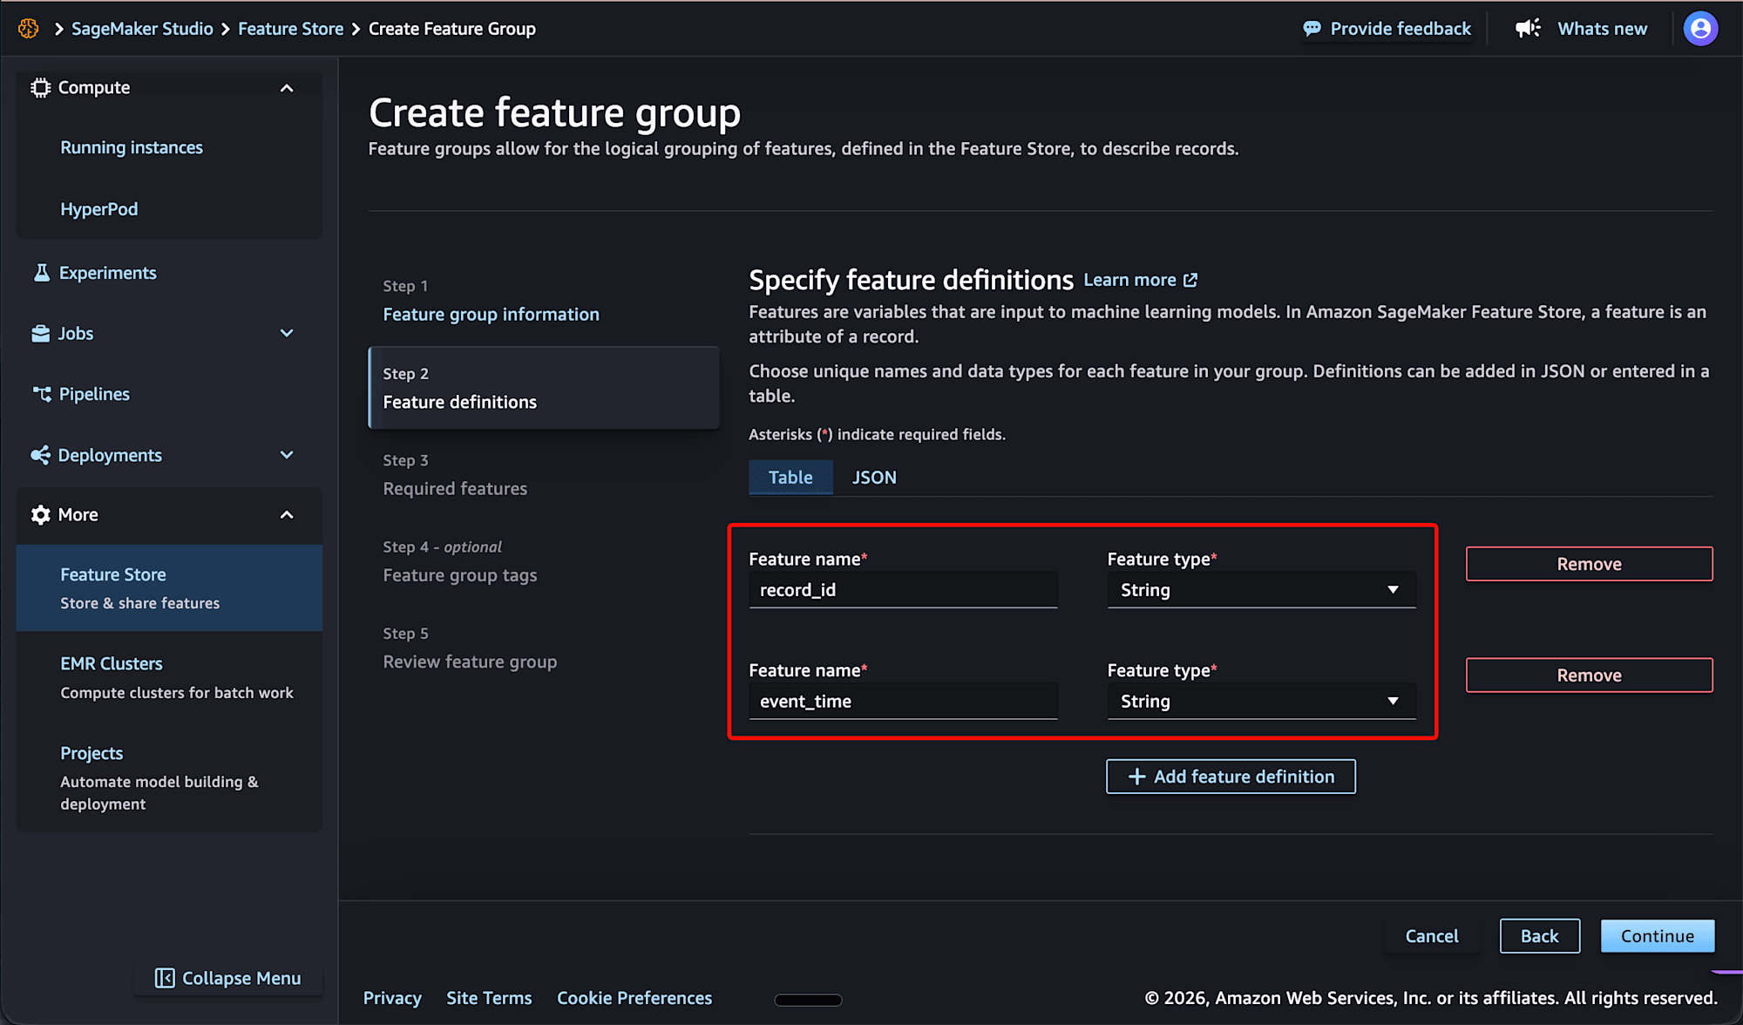Screen dimensions: 1743x1025
Task: Click the Deployments share icon
Action: (40, 455)
